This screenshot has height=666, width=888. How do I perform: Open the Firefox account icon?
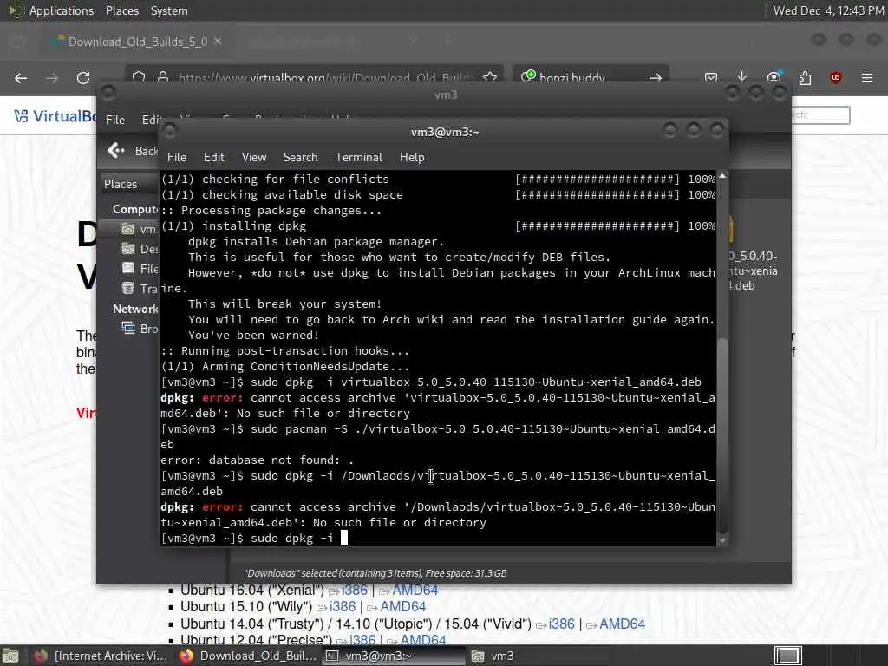[774, 77]
